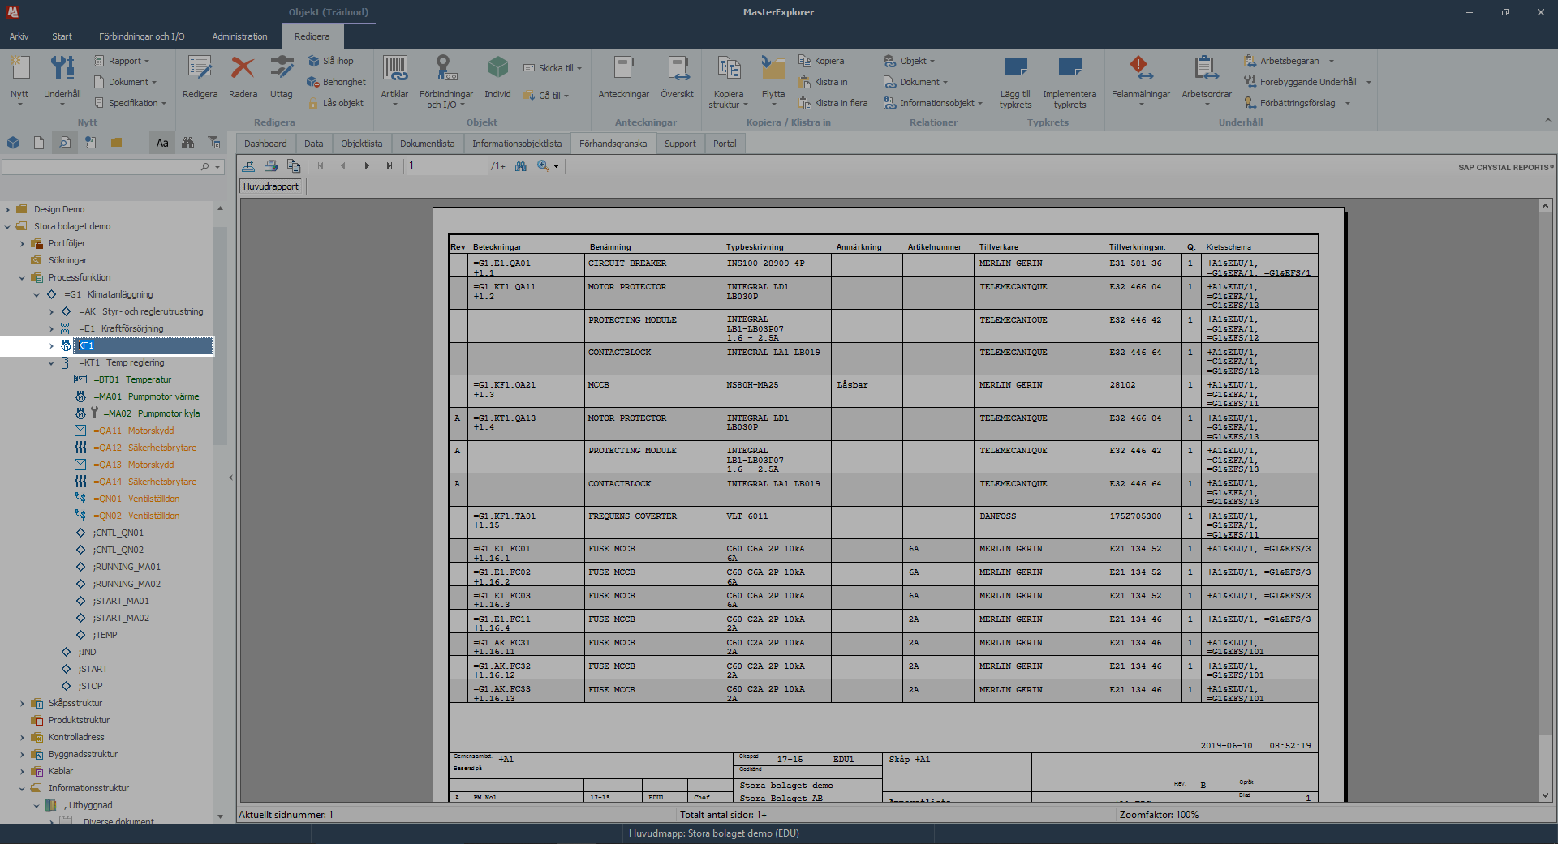Viewport: 1558px width, 844px height.
Task: Open Felanmälningar fault reports tool
Action: pos(1141,79)
